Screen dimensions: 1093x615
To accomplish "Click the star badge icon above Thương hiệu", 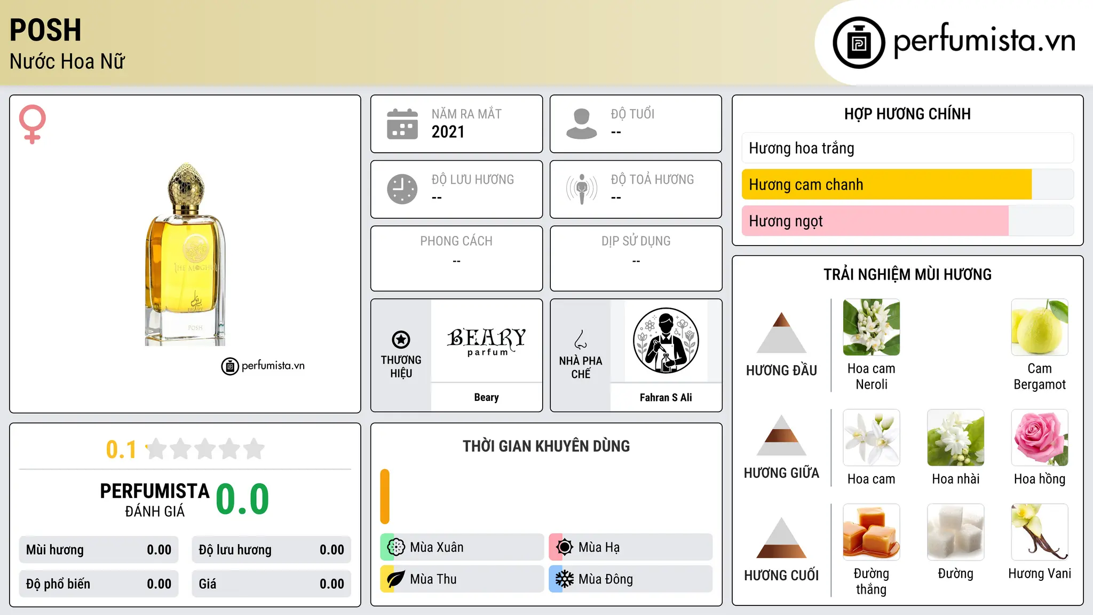I will (x=401, y=340).
